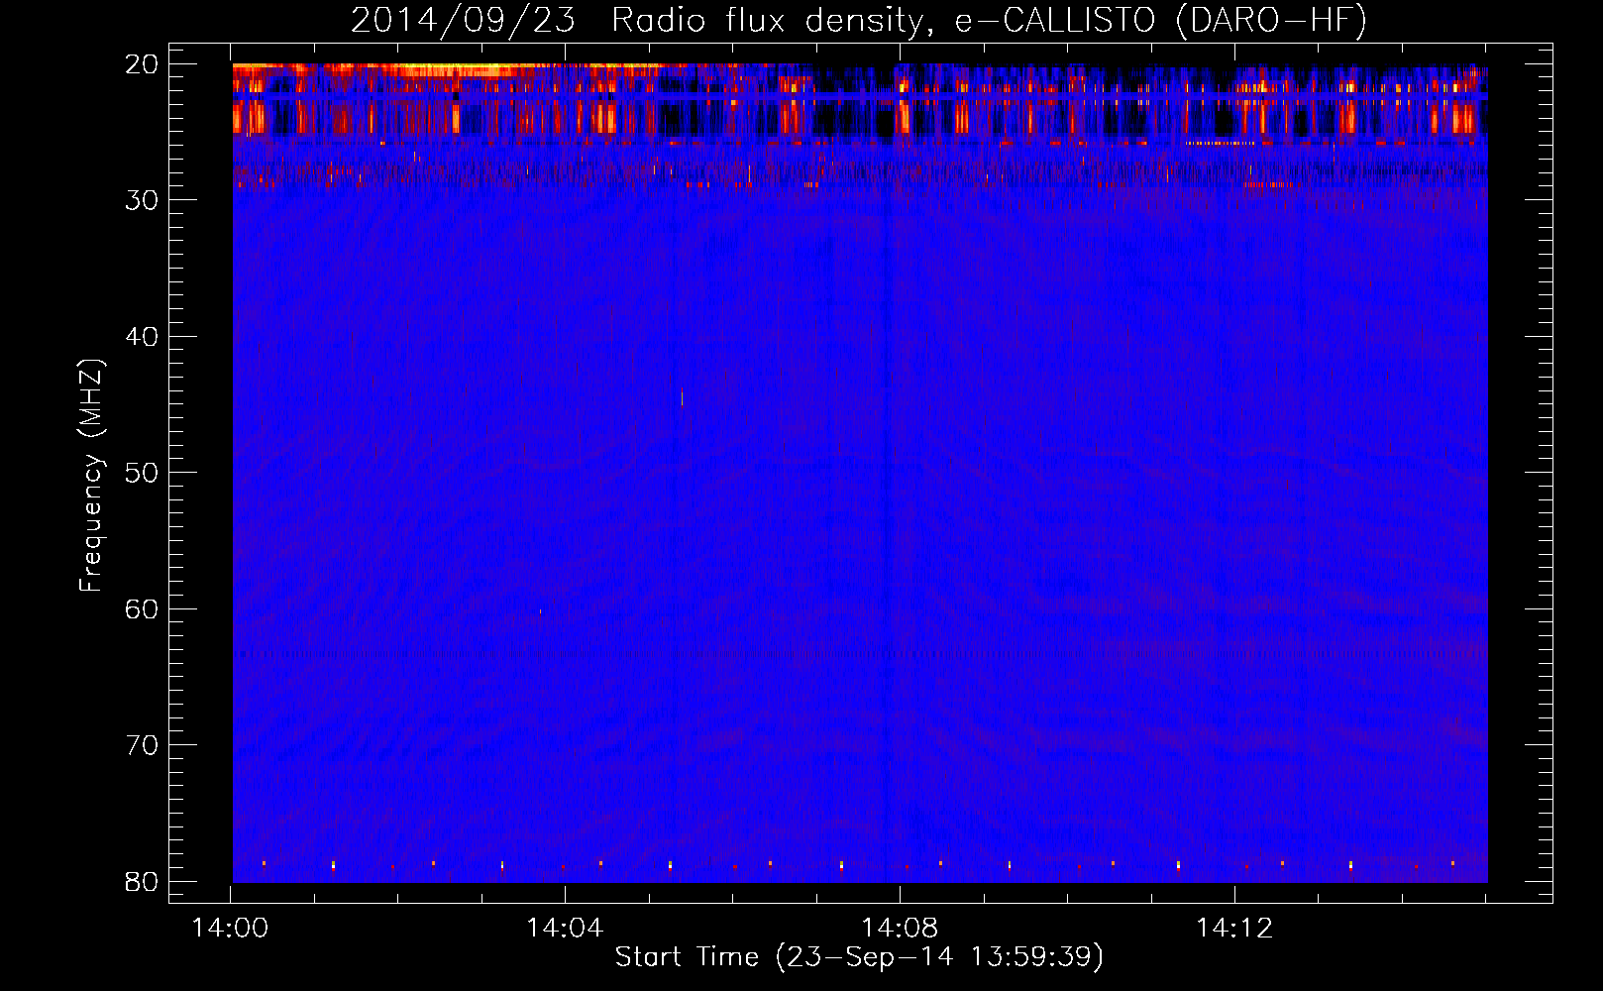This screenshot has width=1603, height=991.
Task: Click the date "2014/09/23" in the title
Action: 463,21
